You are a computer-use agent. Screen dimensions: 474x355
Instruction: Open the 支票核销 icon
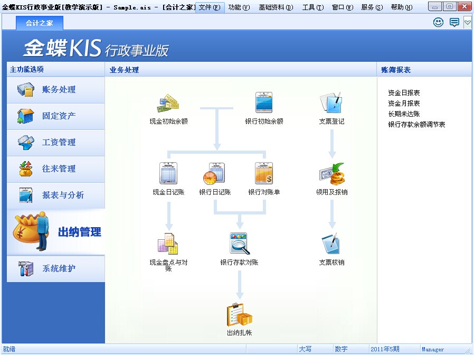coord(331,244)
